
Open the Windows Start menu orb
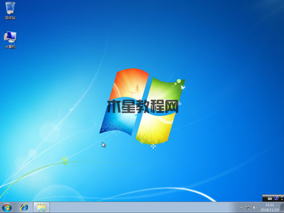click(7, 207)
